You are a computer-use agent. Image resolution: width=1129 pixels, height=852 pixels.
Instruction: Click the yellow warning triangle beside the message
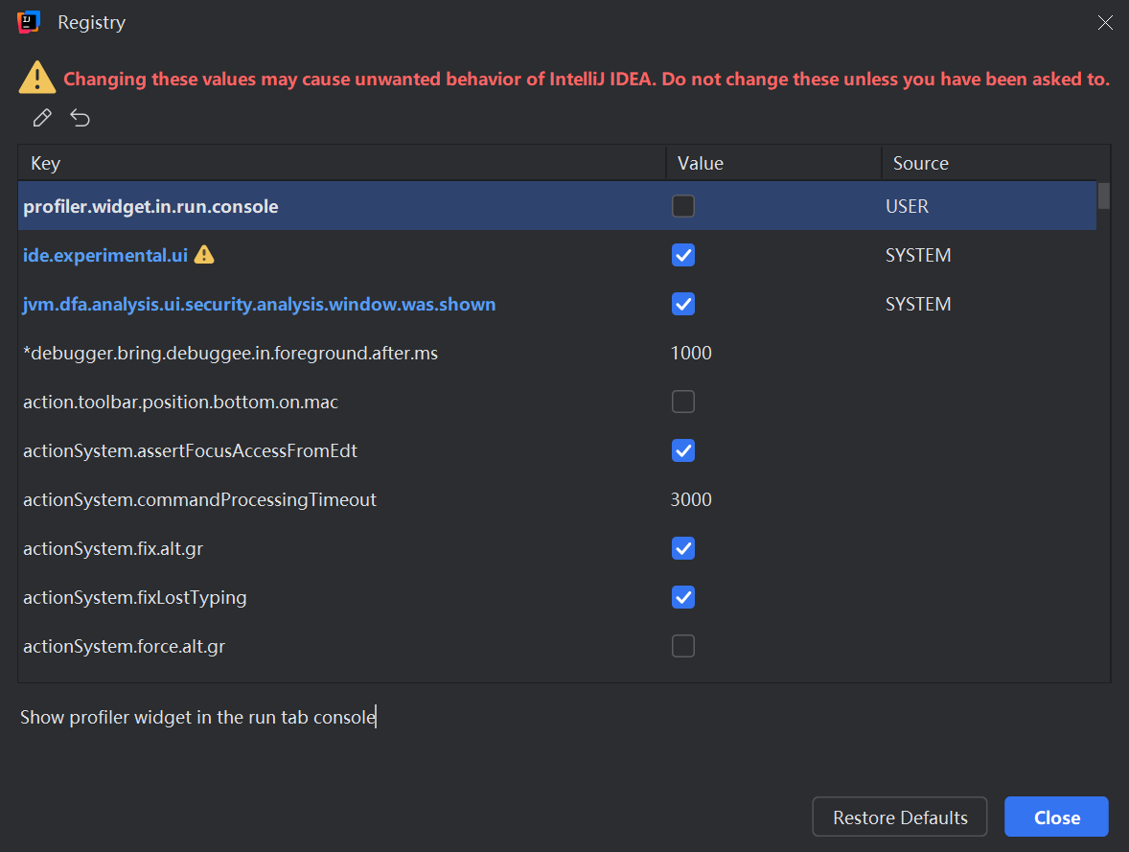point(37,78)
